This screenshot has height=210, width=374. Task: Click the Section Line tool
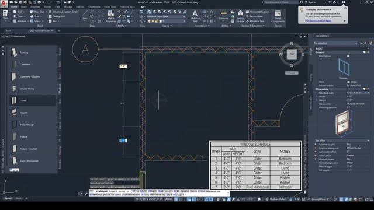(x=254, y=16)
